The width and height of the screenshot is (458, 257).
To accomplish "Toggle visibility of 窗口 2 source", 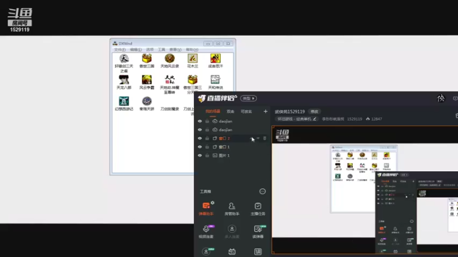I will pos(200,138).
